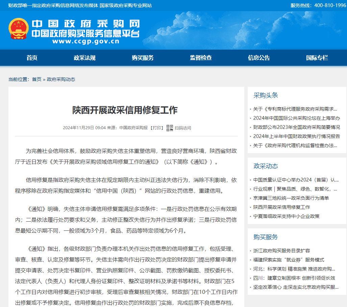
Task: Open 行业观察｜聚焦品质、绿色、数智化 article
Action: tap(295, 189)
